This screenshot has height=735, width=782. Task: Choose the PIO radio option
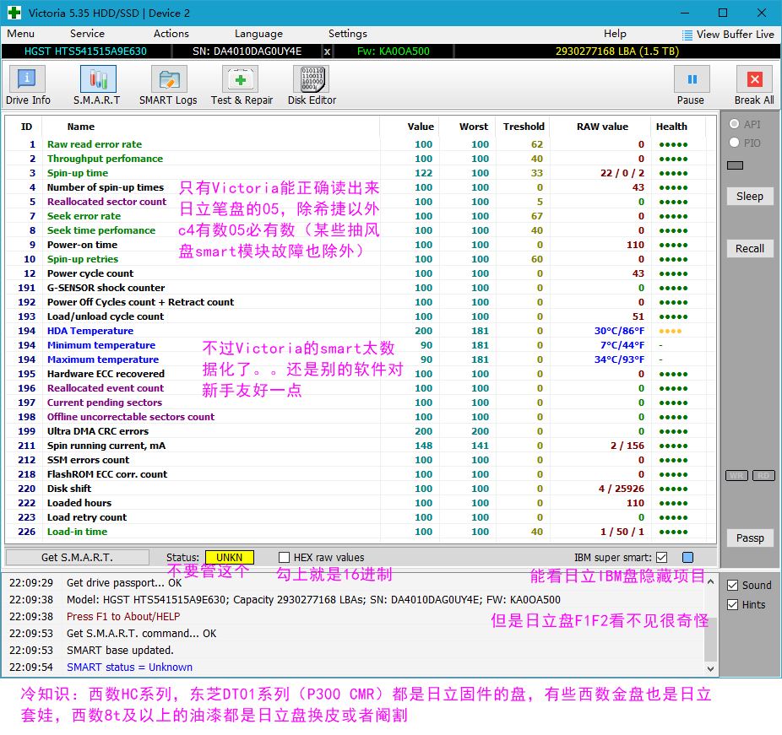[x=734, y=143]
